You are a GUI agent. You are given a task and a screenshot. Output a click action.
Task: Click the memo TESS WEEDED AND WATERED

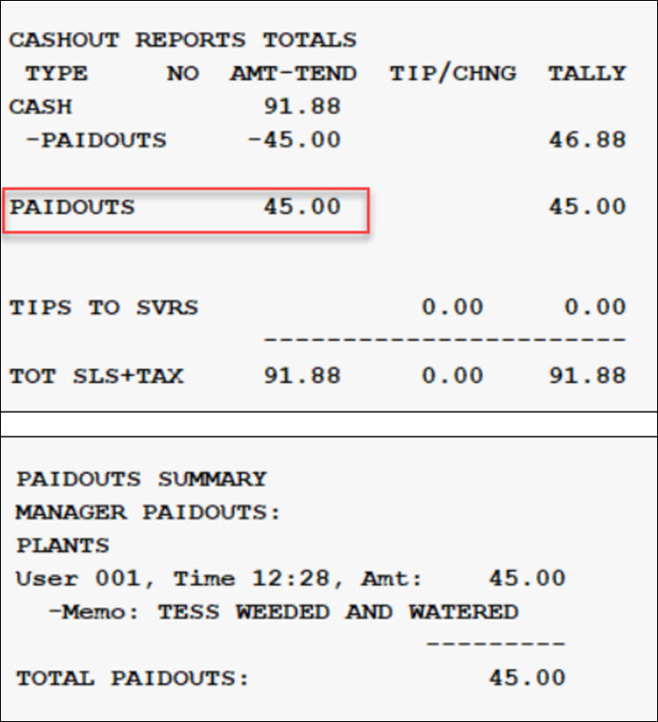point(337,612)
